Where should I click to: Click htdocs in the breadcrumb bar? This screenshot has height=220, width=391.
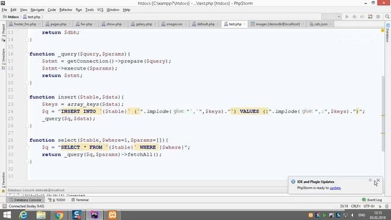click(11, 17)
